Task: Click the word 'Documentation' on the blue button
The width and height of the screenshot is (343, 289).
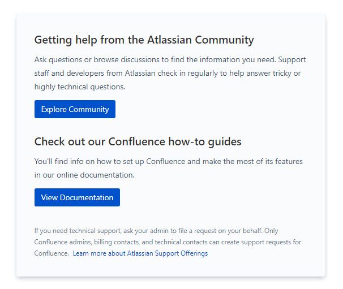Action: tap(87, 197)
